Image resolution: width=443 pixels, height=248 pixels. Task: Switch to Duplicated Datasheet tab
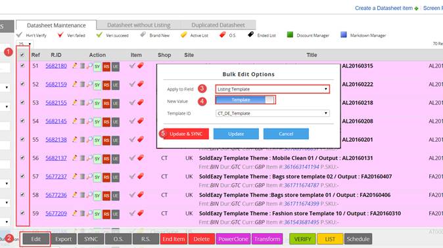click(x=218, y=25)
